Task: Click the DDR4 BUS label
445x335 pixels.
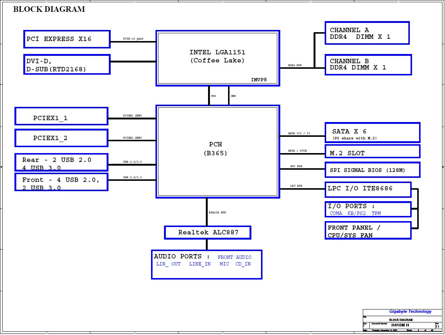Action: (x=295, y=65)
